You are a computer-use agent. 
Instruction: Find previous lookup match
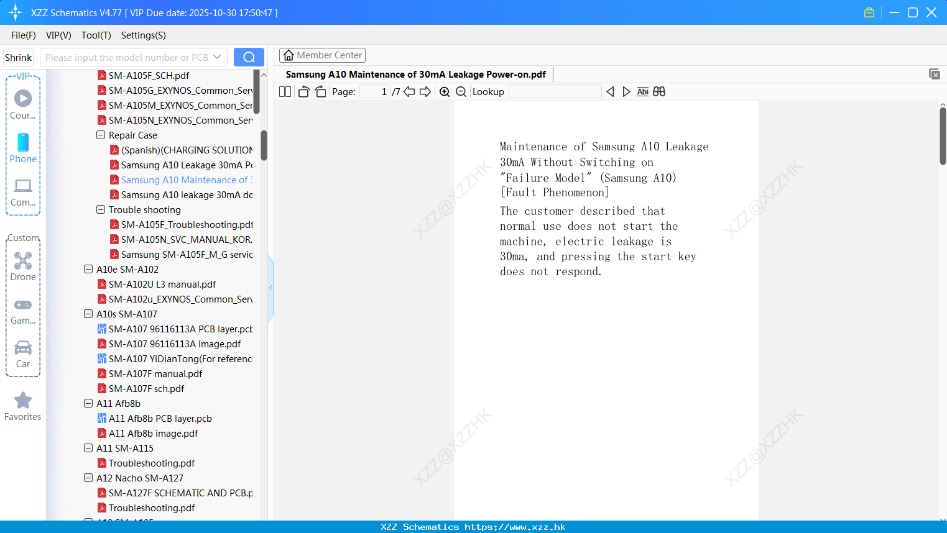pyautogui.click(x=610, y=91)
